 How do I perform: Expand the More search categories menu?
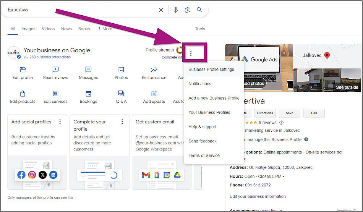pos(105,29)
